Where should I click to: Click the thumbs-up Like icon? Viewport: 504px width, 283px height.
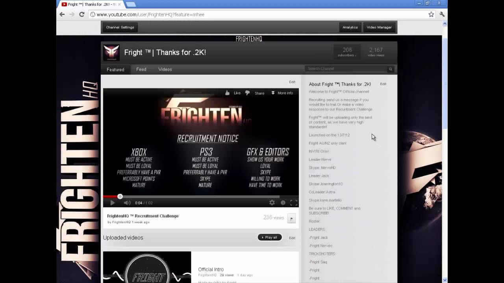pyautogui.click(x=227, y=93)
